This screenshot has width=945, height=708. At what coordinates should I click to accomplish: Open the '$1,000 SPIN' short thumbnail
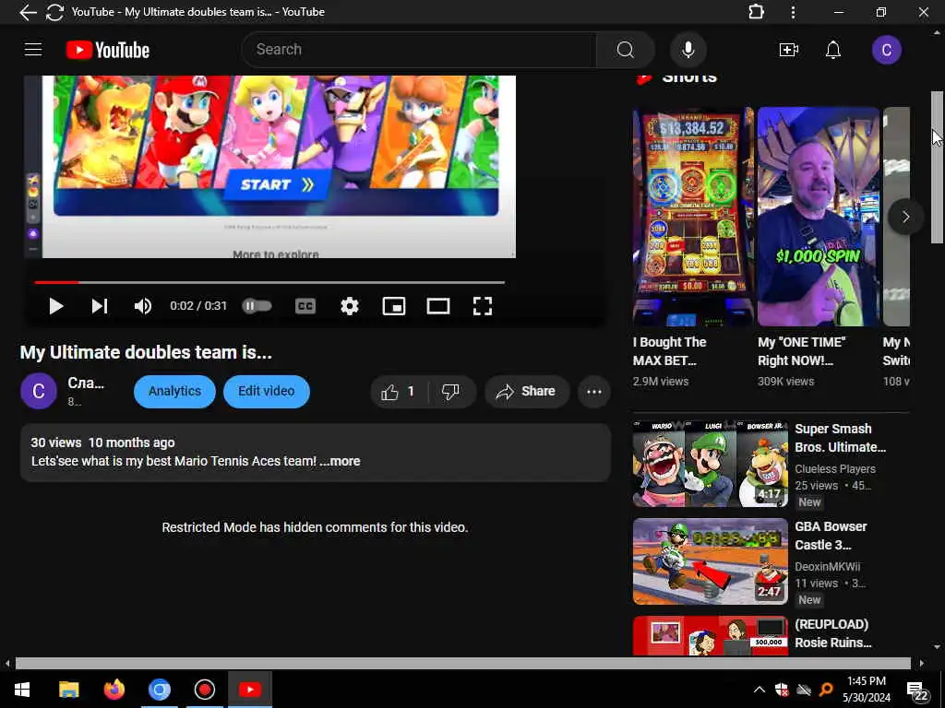[x=819, y=217]
